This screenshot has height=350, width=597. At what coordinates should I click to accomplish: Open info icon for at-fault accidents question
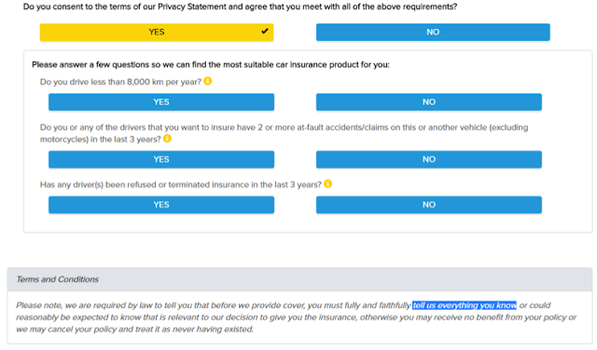tap(167, 139)
